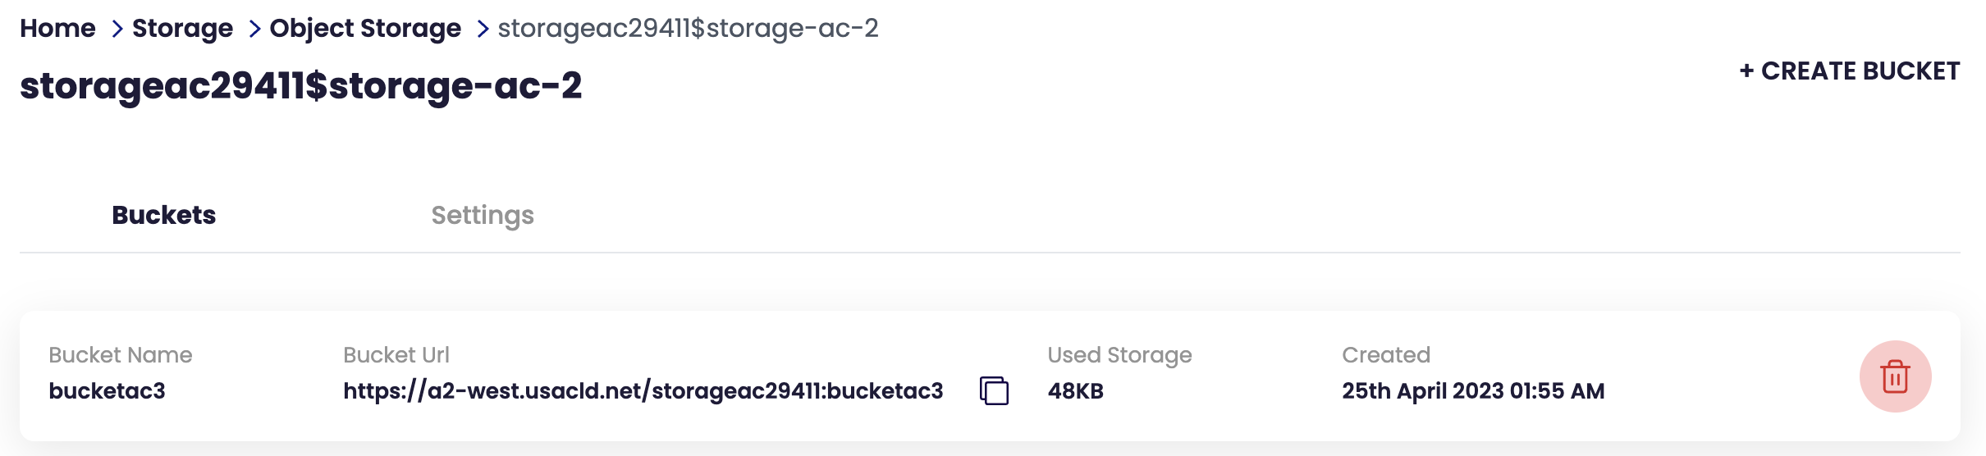Click the a2-west.usacld.net bucket URL text

(x=643, y=391)
